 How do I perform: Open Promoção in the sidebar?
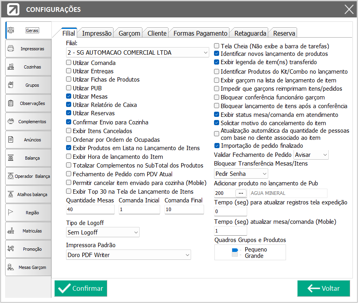[28, 249]
